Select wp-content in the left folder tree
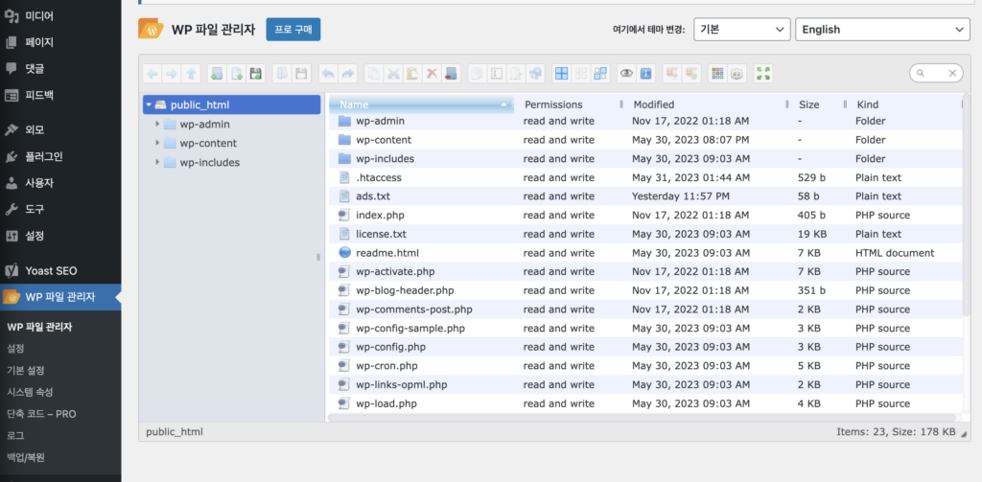 pyautogui.click(x=208, y=144)
